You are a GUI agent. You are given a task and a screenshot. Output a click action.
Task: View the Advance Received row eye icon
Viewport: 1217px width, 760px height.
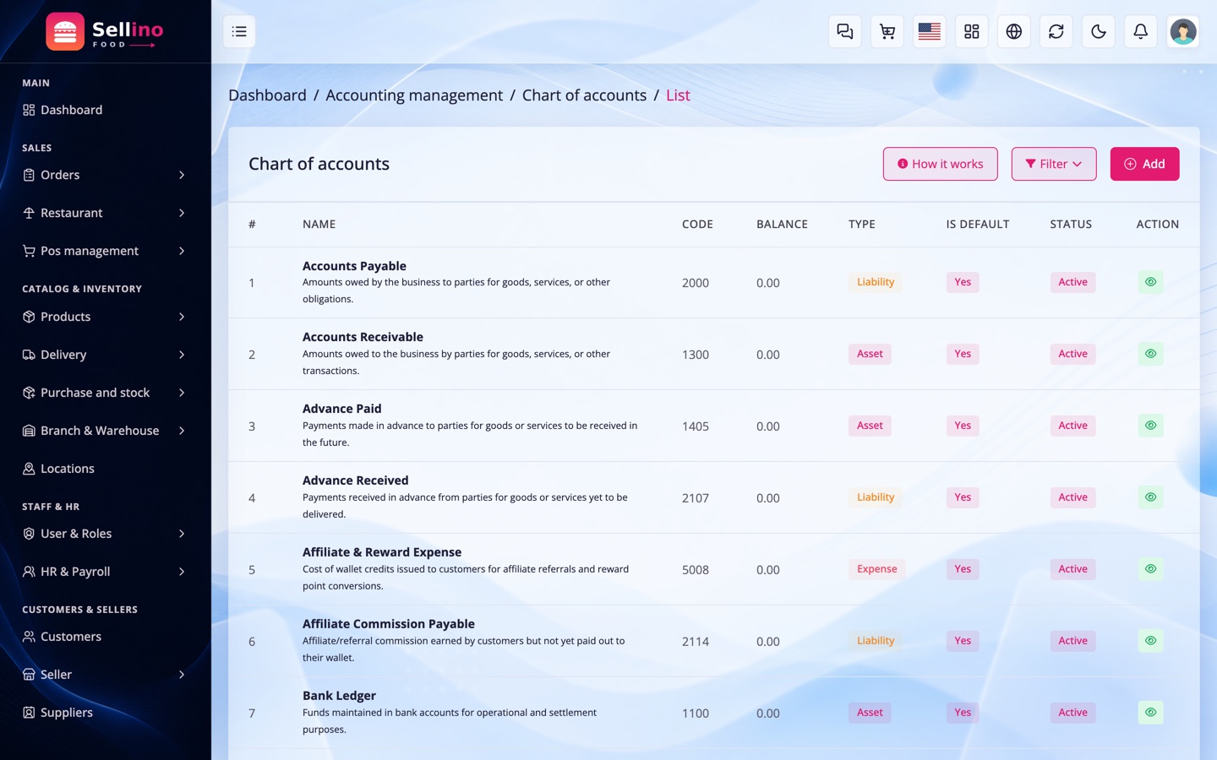click(1150, 497)
